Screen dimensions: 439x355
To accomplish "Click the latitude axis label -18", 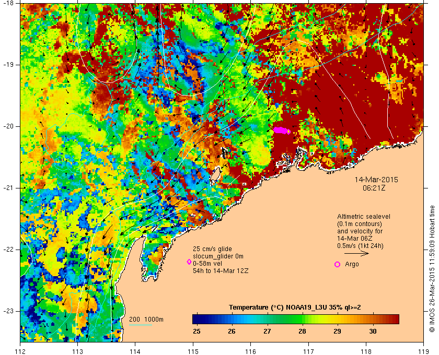I will [x=8, y=3].
